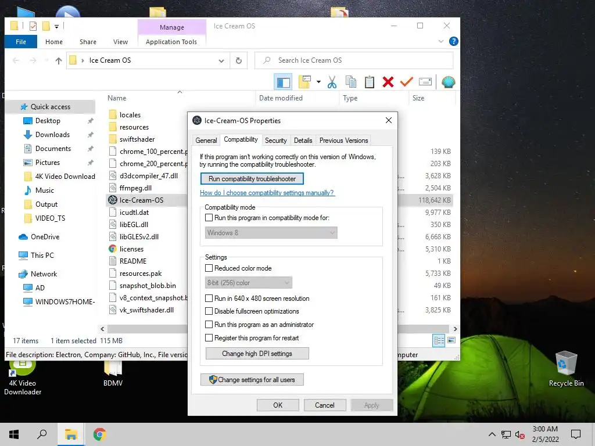
Task: Check Run this program as an administrator
Action: click(x=209, y=324)
